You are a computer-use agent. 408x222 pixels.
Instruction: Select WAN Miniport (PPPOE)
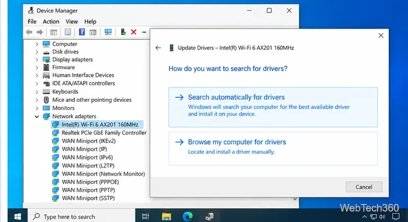(x=90, y=182)
